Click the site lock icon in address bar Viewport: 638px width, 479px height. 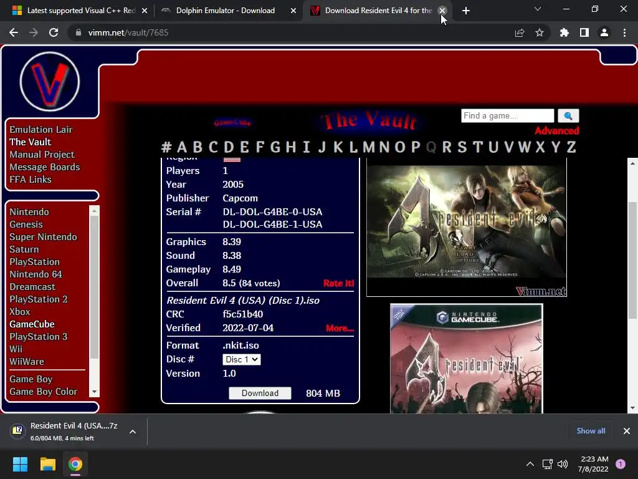[79, 32]
